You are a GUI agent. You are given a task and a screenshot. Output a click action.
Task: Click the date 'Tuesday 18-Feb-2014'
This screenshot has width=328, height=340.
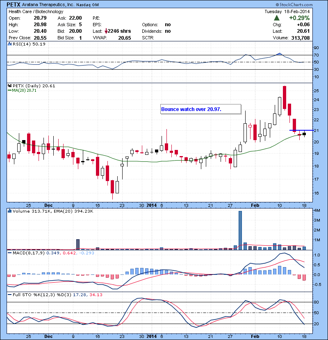point(287,11)
